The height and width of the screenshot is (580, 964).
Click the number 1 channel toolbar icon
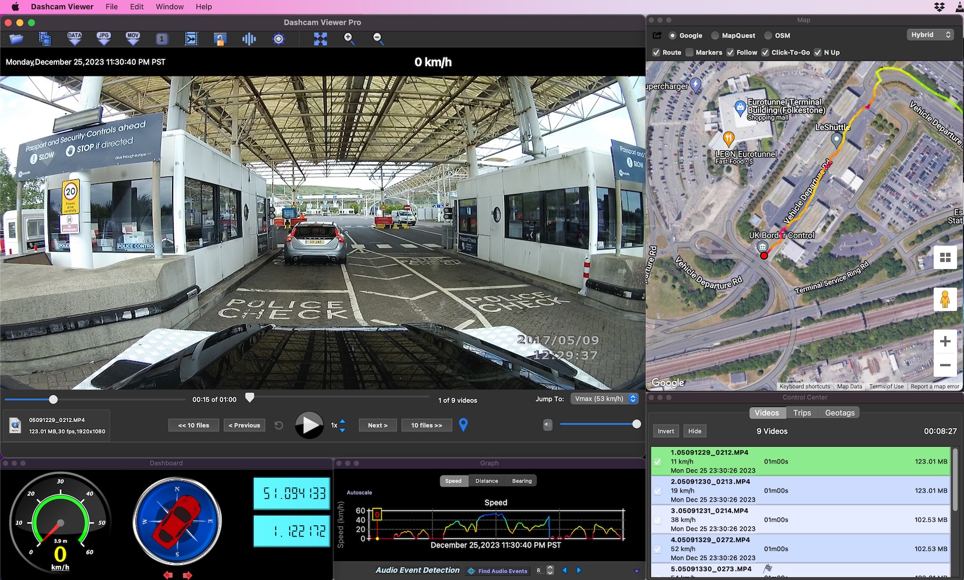(162, 39)
